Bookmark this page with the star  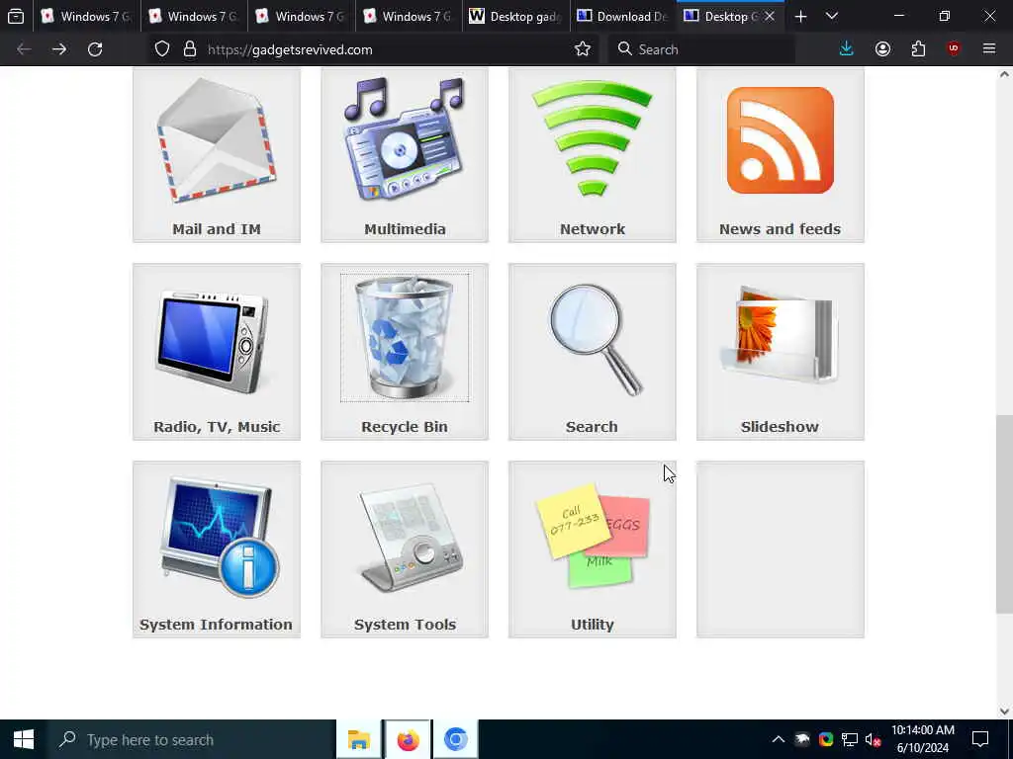[x=582, y=49]
